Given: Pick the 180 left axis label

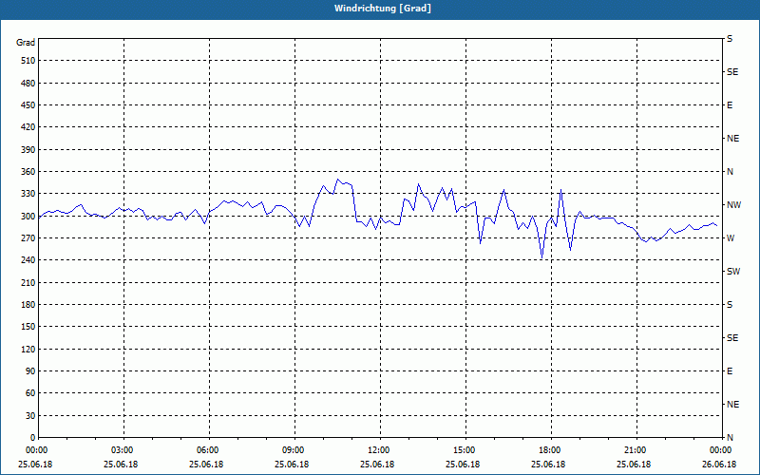Looking at the screenshot, I should (28, 305).
